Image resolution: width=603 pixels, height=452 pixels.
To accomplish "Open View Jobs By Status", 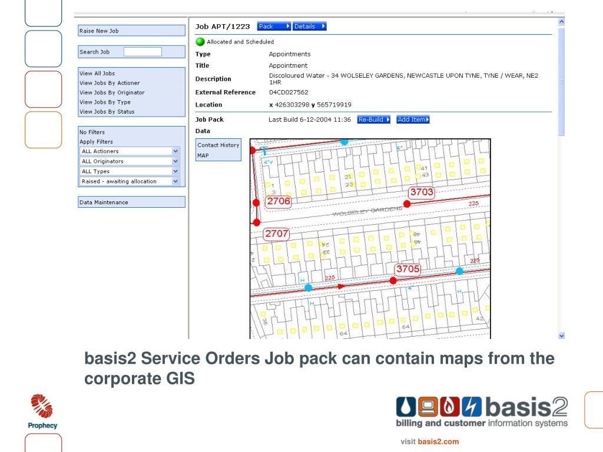I will 107,111.
